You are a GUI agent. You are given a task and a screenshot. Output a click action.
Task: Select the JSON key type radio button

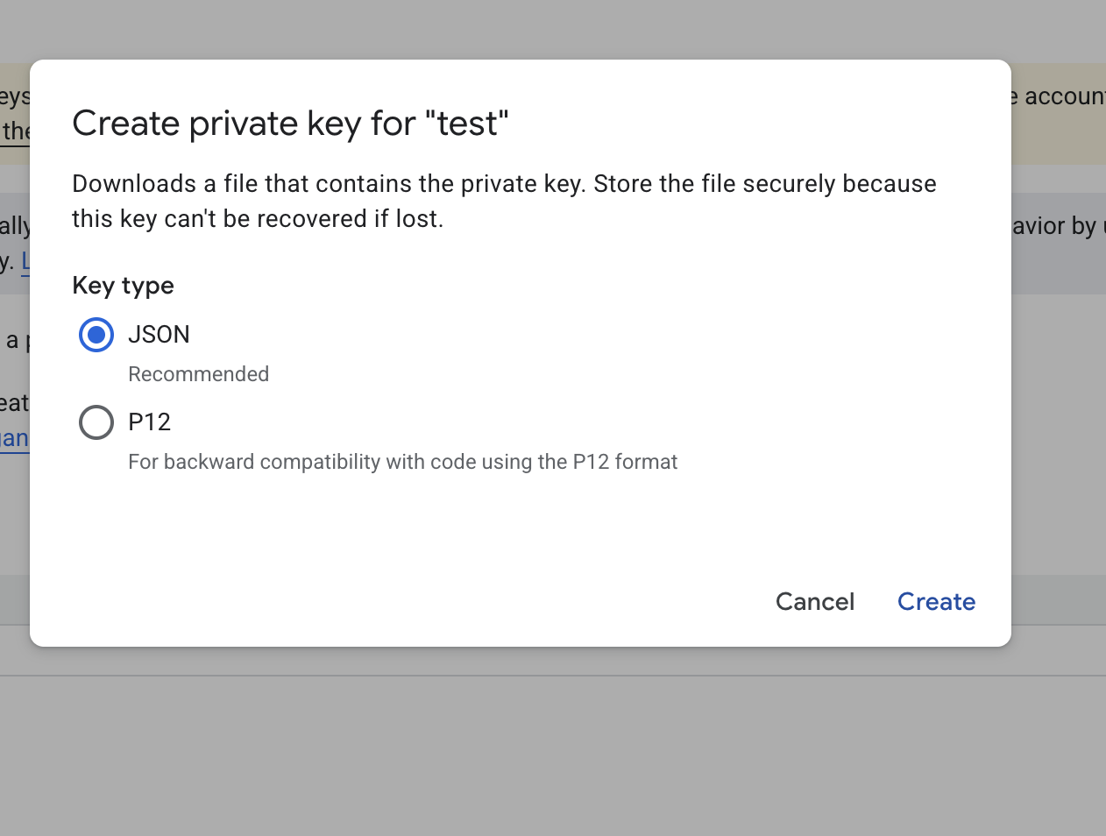coord(96,335)
